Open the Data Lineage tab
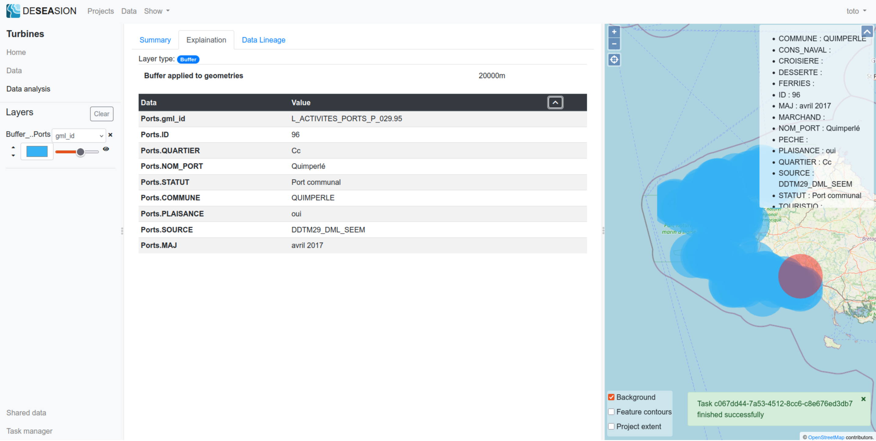 (x=263, y=40)
